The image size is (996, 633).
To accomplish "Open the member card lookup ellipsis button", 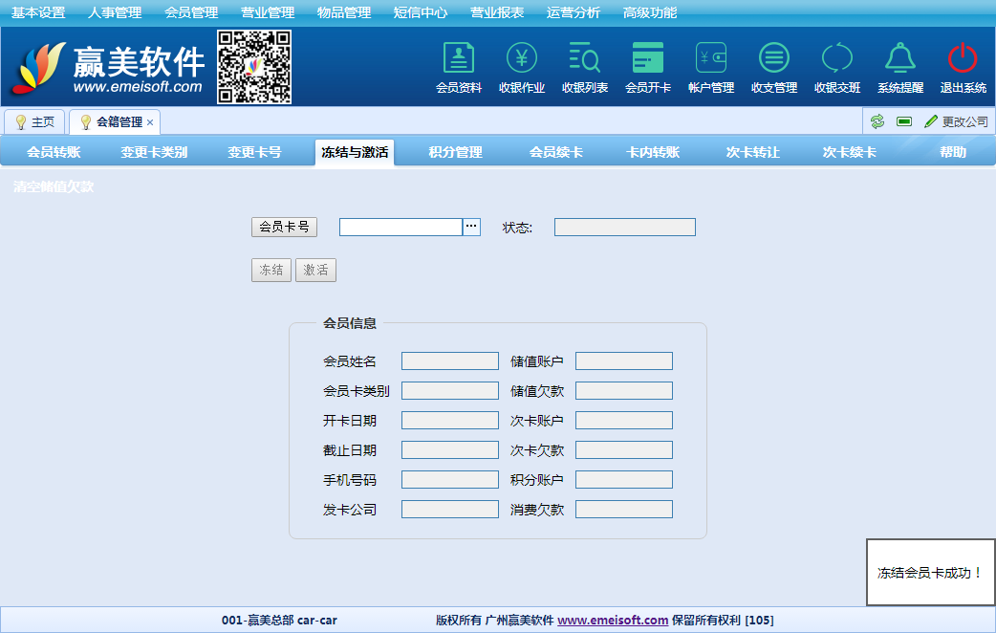I will [471, 227].
